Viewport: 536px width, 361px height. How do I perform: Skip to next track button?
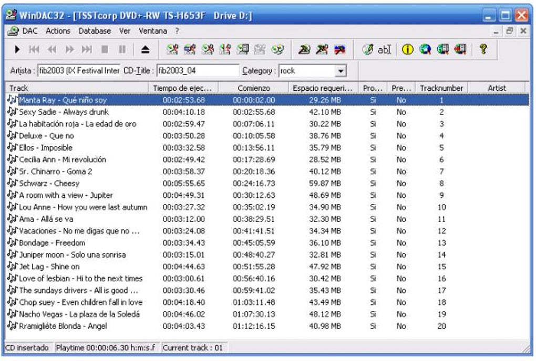[x=87, y=49]
